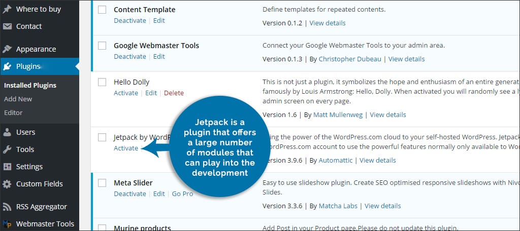
Task: Open the Where to buy menu
Action: (x=39, y=9)
